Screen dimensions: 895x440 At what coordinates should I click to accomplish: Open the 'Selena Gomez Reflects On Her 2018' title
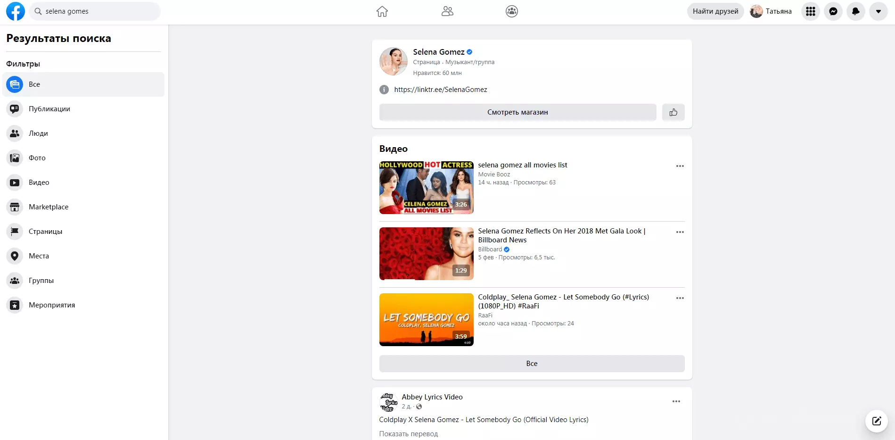[x=562, y=235]
